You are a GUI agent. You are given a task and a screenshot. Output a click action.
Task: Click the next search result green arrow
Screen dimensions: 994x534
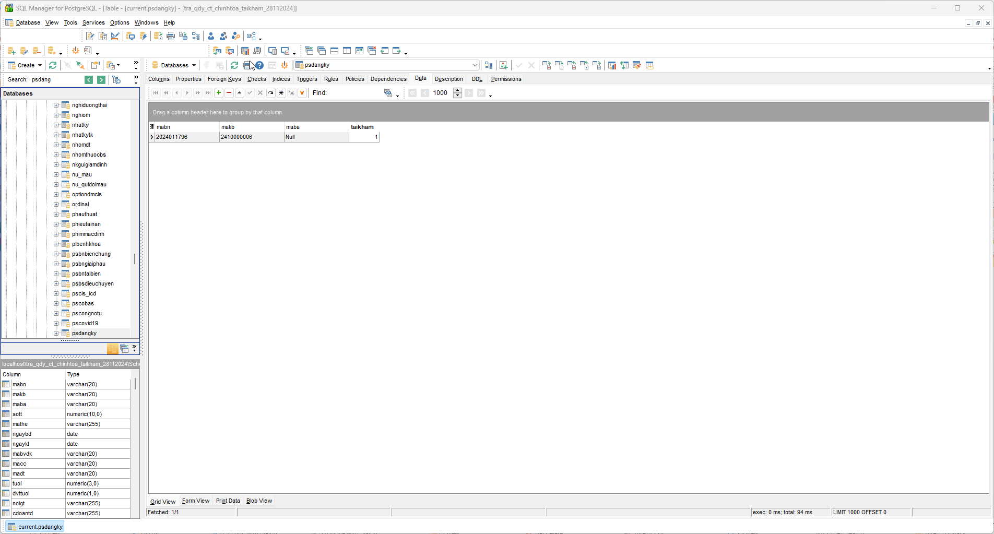101,80
